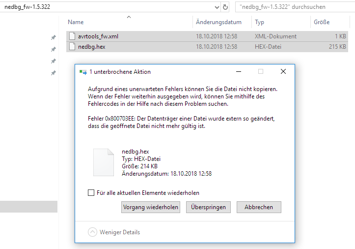Sort the file list by Name column
This screenshot has width=355, height=249.
tap(76, 22)
